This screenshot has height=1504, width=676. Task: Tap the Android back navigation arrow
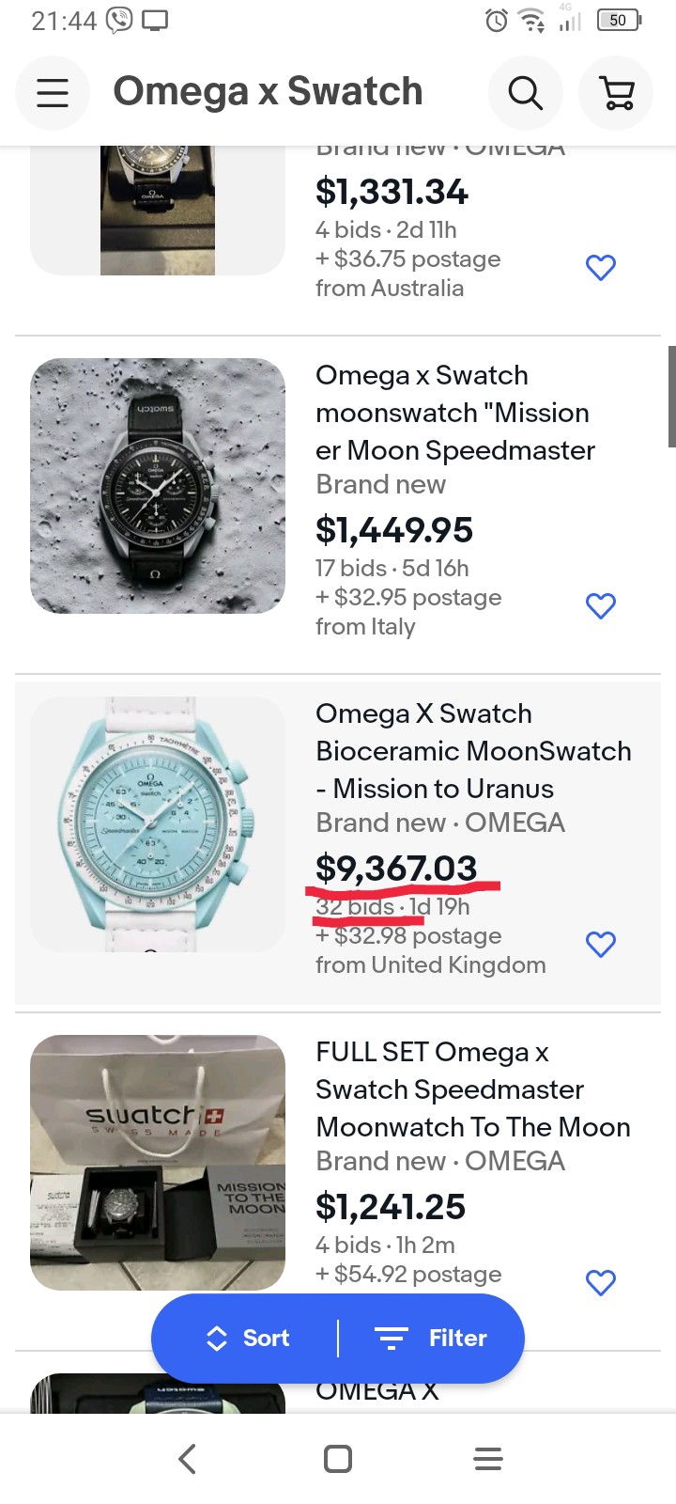(187, 1459)
